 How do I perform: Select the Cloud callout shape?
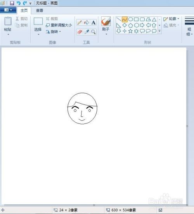click(154, 31)
